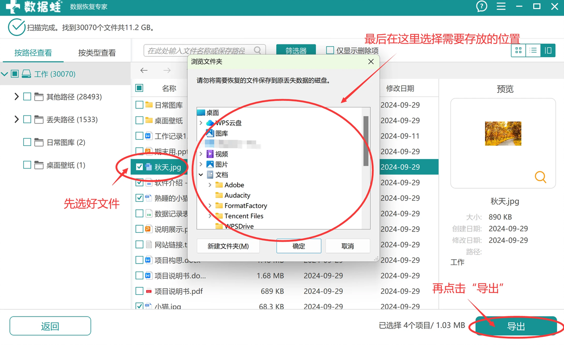Collapse the 文档 folder in dialog tree
564x345 pixels.
click(201, 175)
